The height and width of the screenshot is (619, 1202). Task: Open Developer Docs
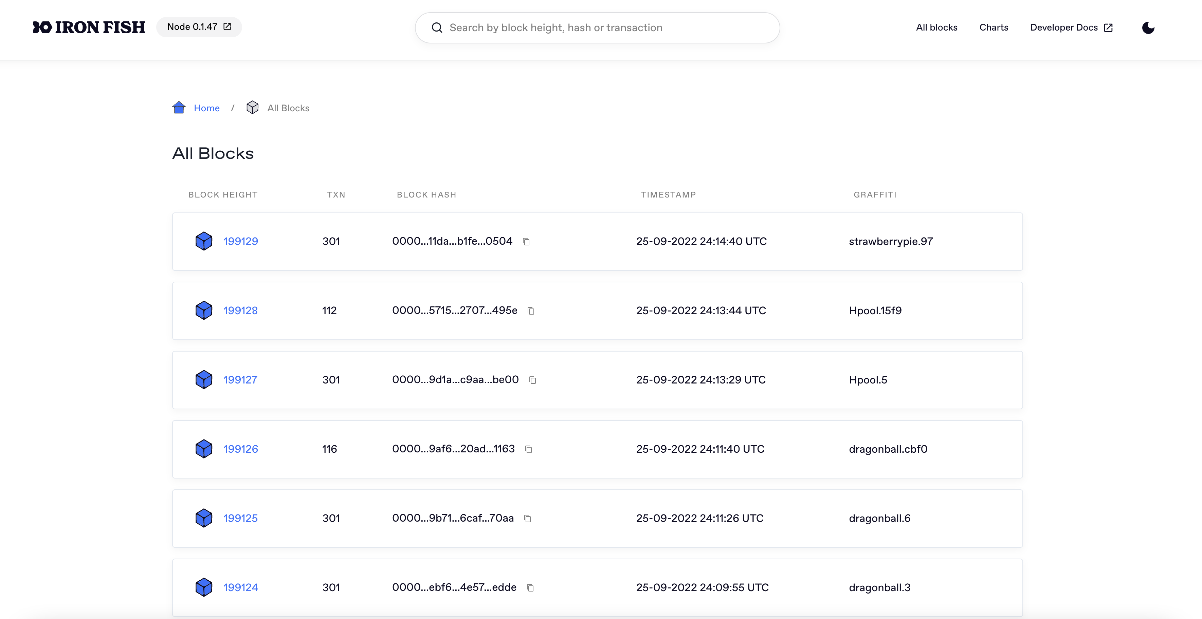1064,27
